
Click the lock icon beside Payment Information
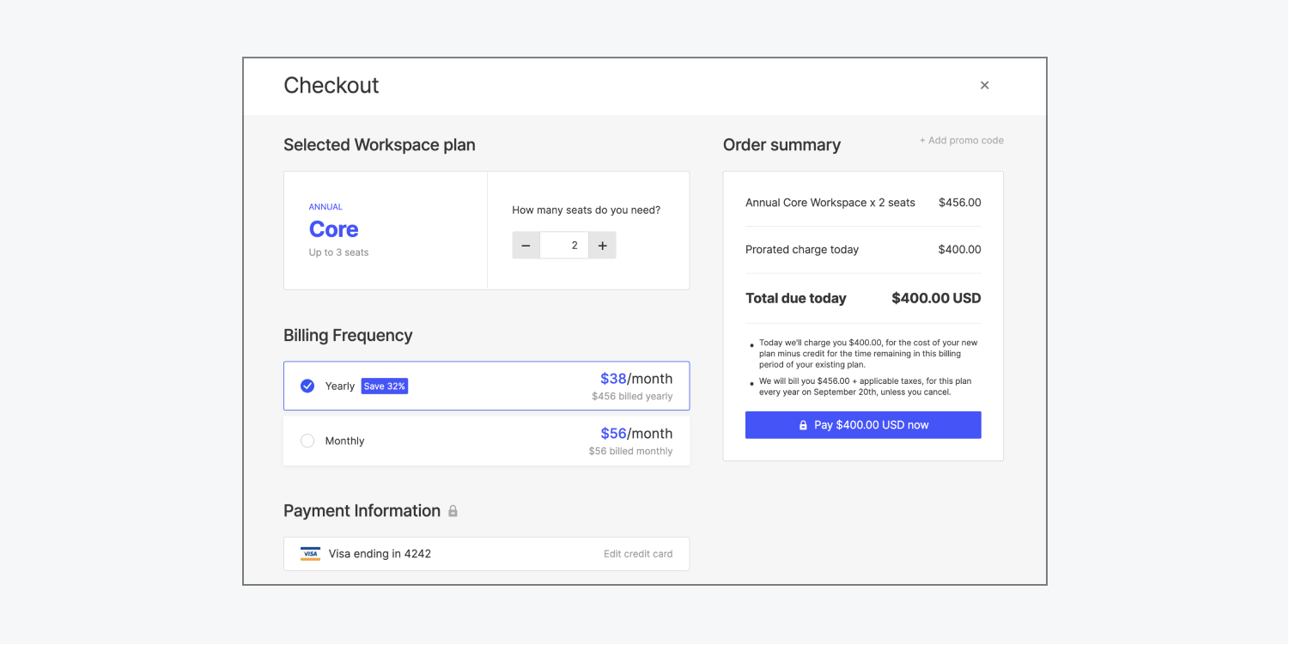point(453,511)
